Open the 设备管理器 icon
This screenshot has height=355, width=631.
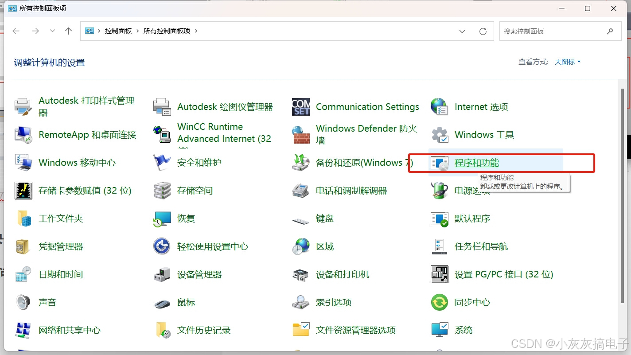[162, 274]
